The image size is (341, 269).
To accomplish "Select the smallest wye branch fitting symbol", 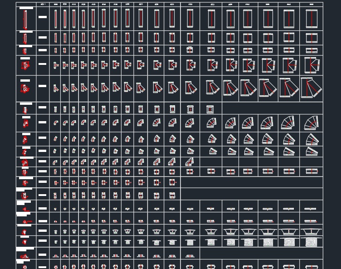I will coord(56,88).
